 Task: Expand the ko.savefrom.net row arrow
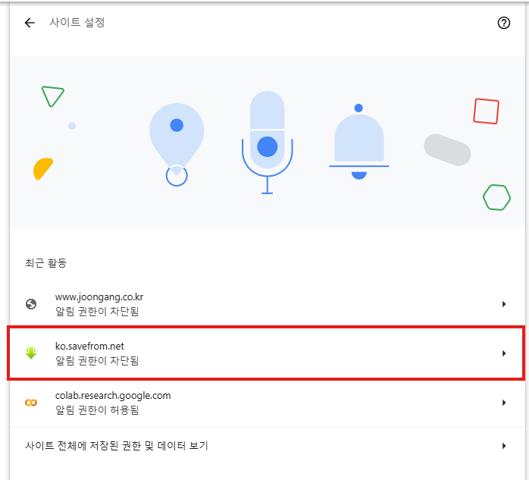(x=503, y=353)
